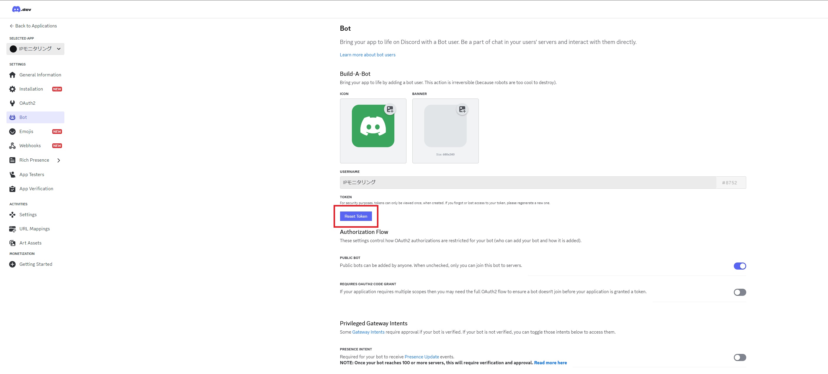
Task: Open the App Verification page
Action: [x=36, y=188]
